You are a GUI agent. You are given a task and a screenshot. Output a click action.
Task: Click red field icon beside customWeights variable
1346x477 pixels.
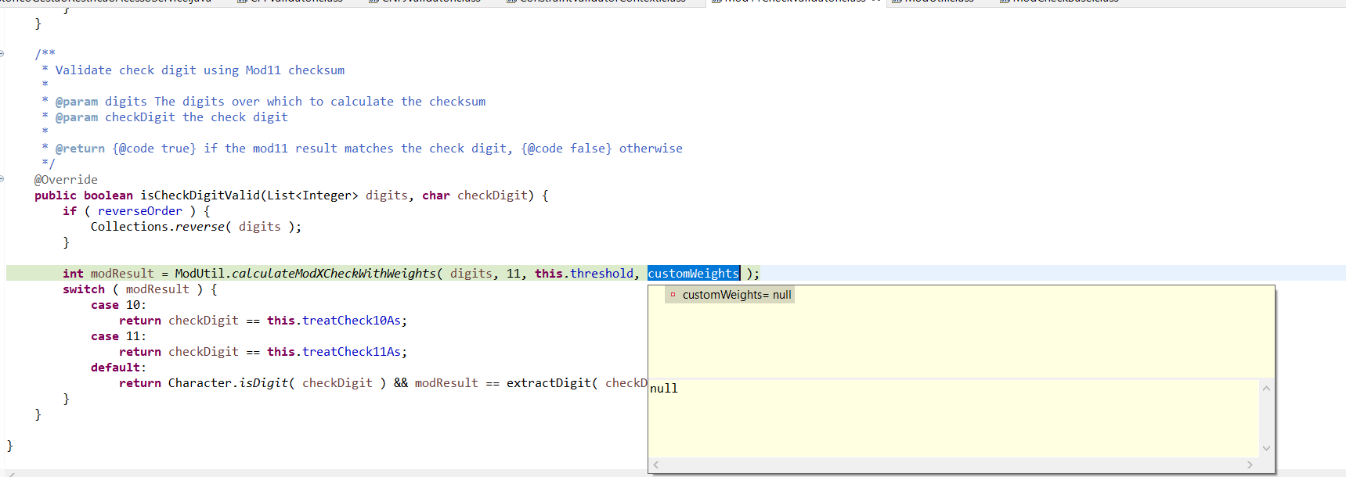coord(673,295)
